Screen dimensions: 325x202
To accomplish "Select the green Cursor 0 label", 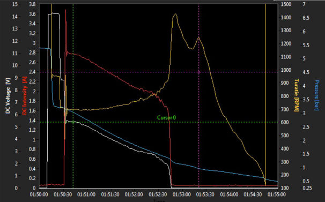I will click(x=166, y=118).
